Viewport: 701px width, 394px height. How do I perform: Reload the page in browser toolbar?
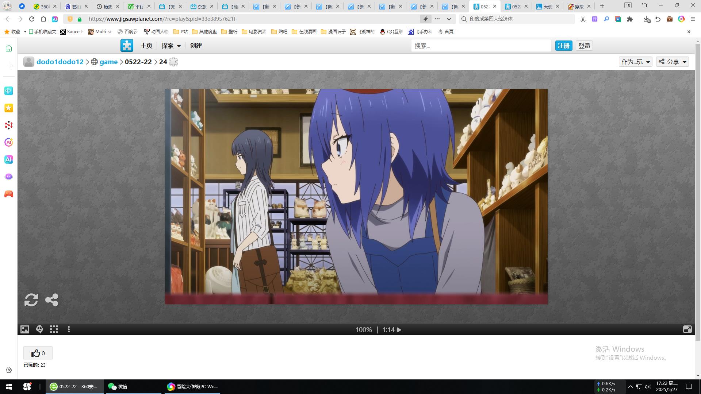coord(32,19)
